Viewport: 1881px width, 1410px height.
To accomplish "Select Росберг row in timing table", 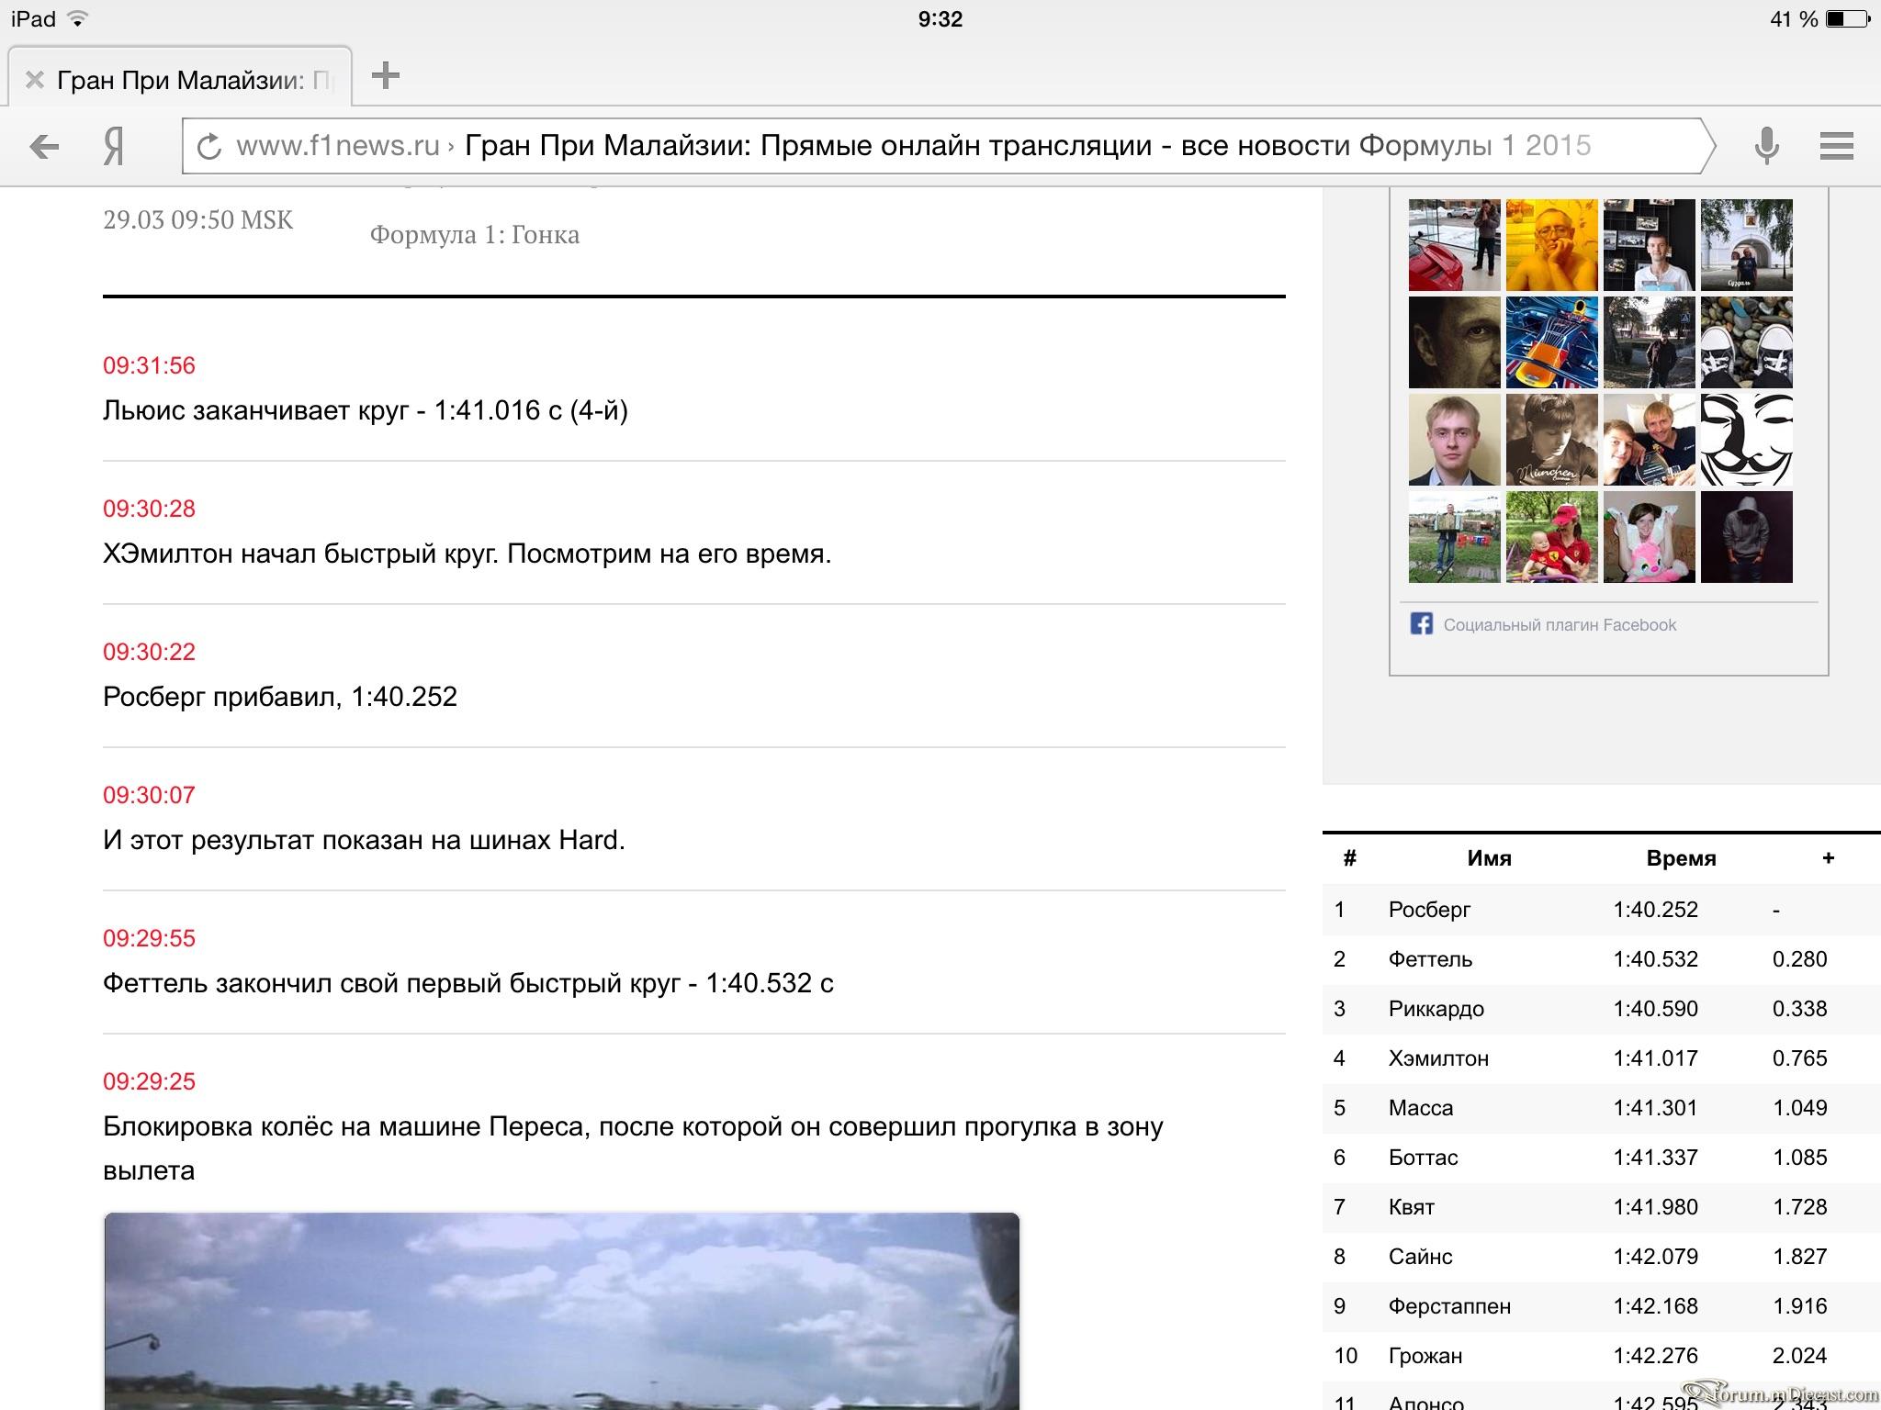I will 1602,910.
